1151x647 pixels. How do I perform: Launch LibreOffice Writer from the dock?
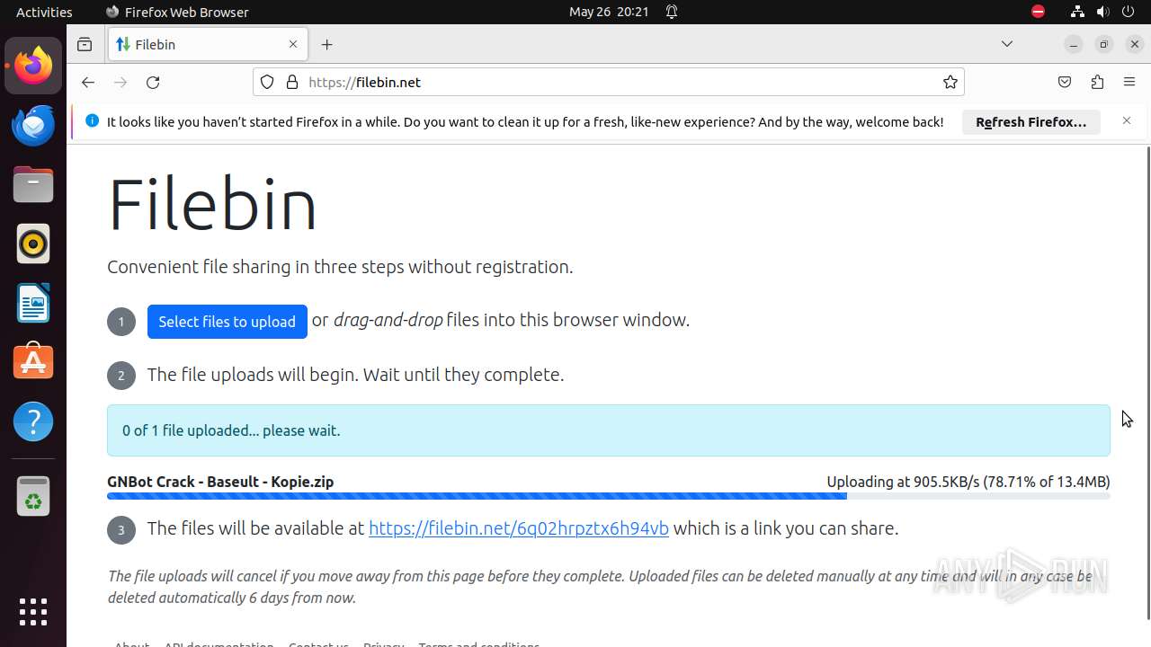click(33, 303)
